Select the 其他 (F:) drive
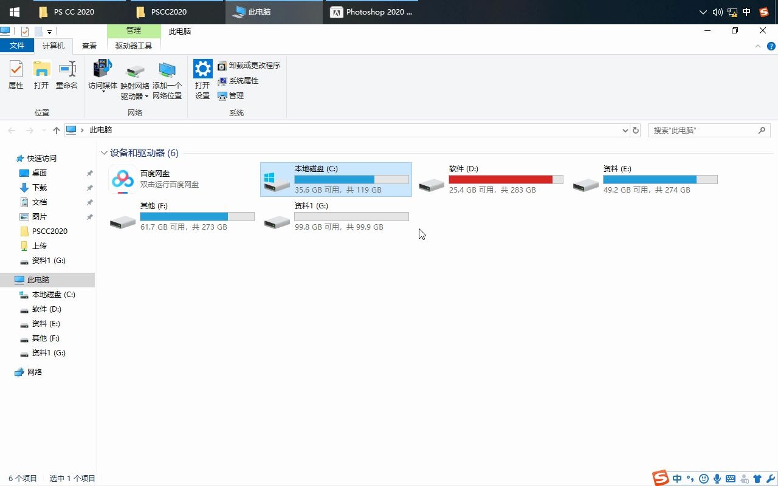 pyautogui.click(x=182, y=216)
